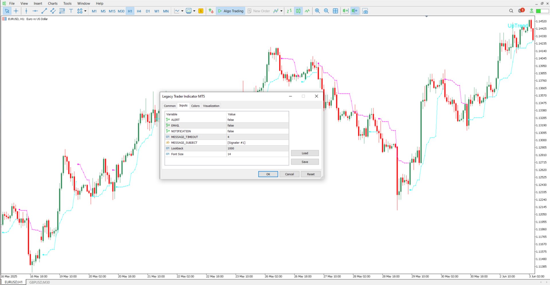Click the Zoom Out tool

[x=326, y=11]
